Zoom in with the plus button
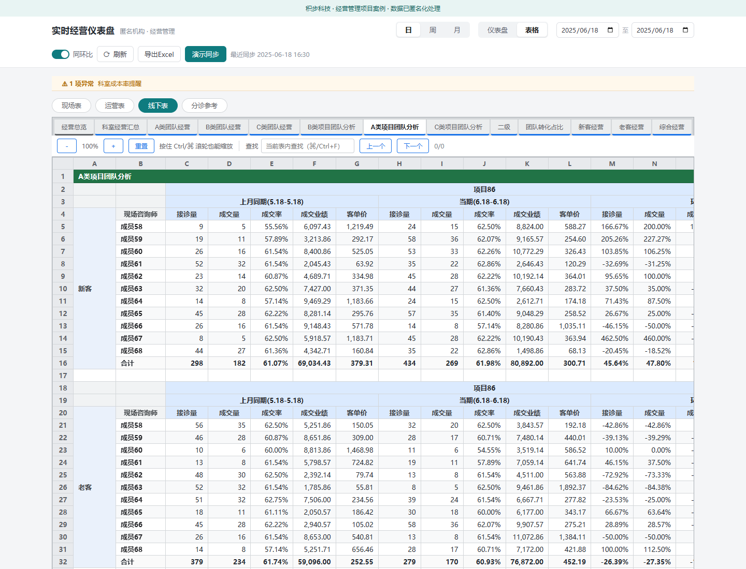Image resolution: width=746 pixels, height=569 pixels. point(113,146)
